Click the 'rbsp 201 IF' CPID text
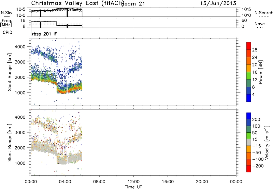Viewport: 273px width, 189px height. tap(44, 34)
